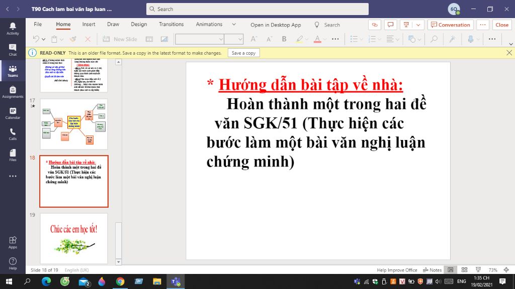Click the Picture insert icon
Image resolution: width=515 pixels, height=289 pixels.
164,39
